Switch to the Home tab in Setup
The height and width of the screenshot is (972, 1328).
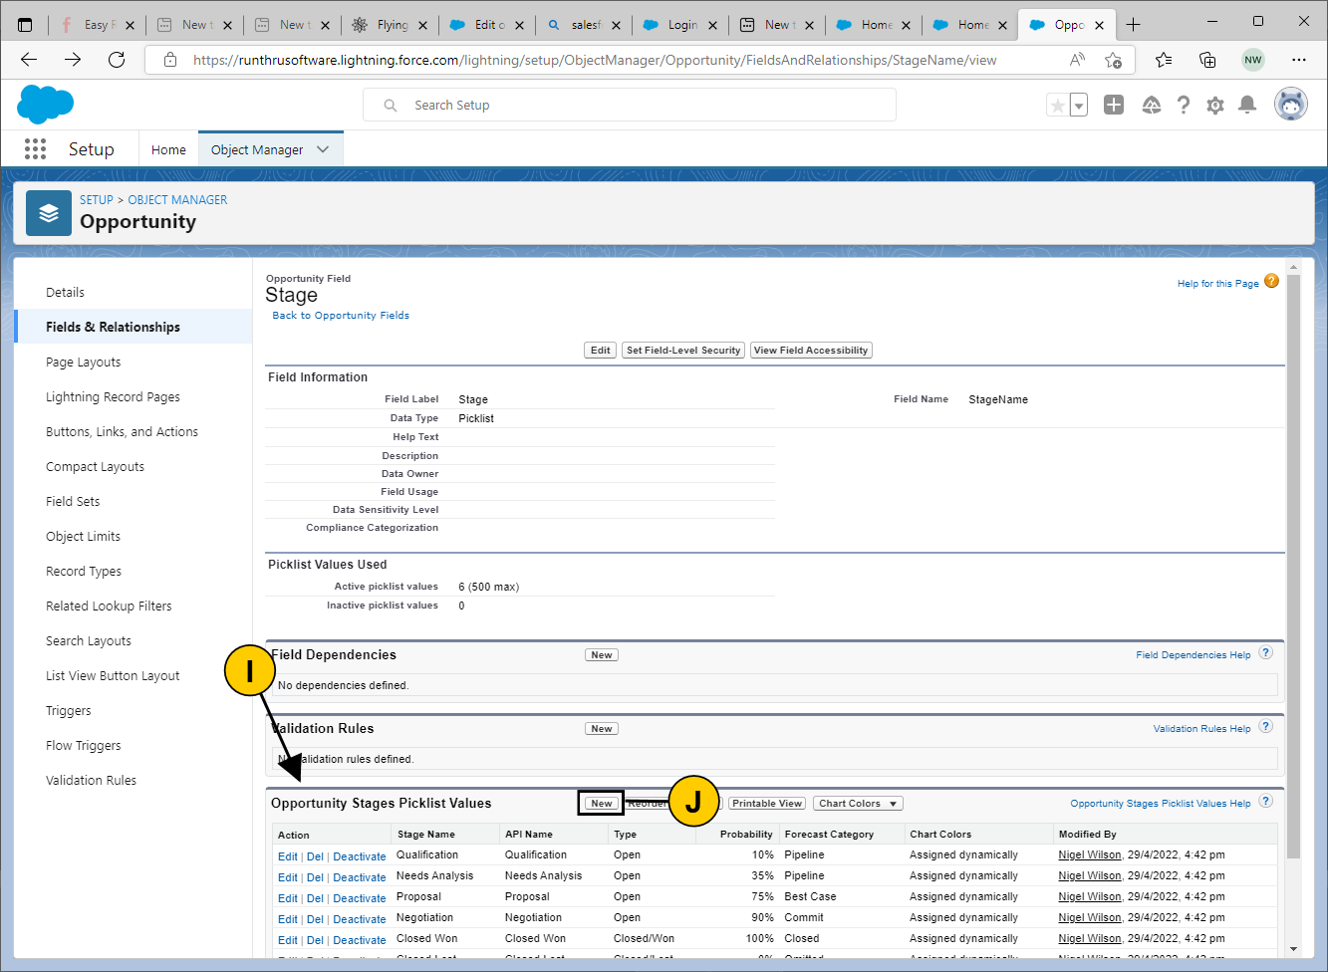tap(168, 149)
